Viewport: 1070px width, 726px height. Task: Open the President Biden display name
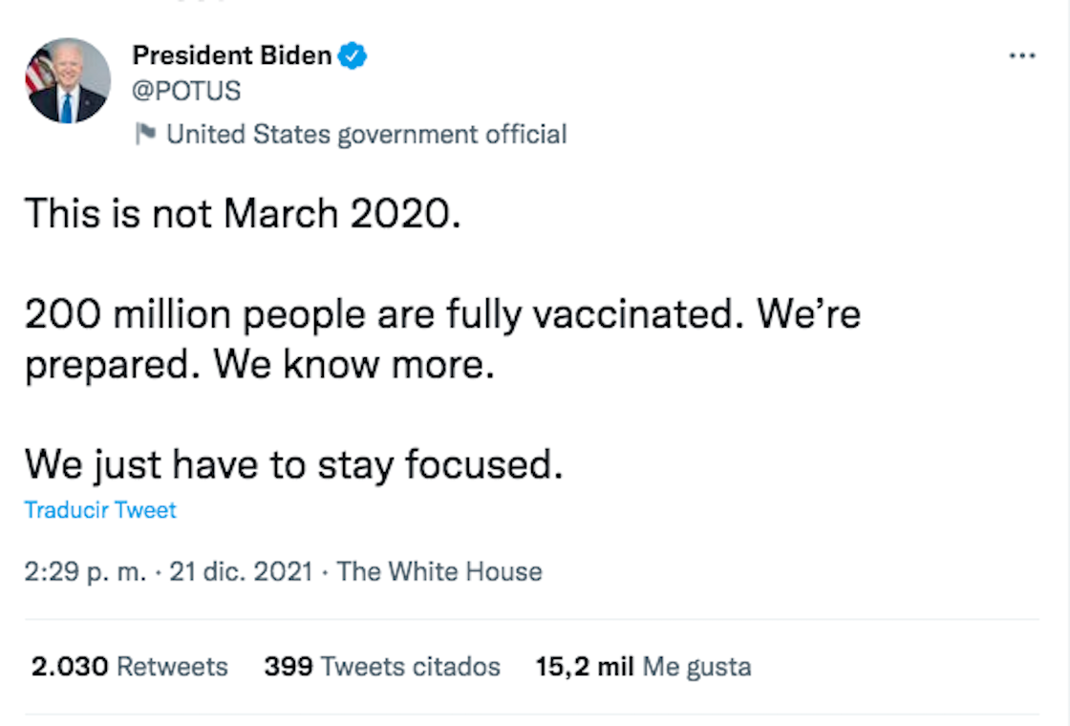click(232, 56)
